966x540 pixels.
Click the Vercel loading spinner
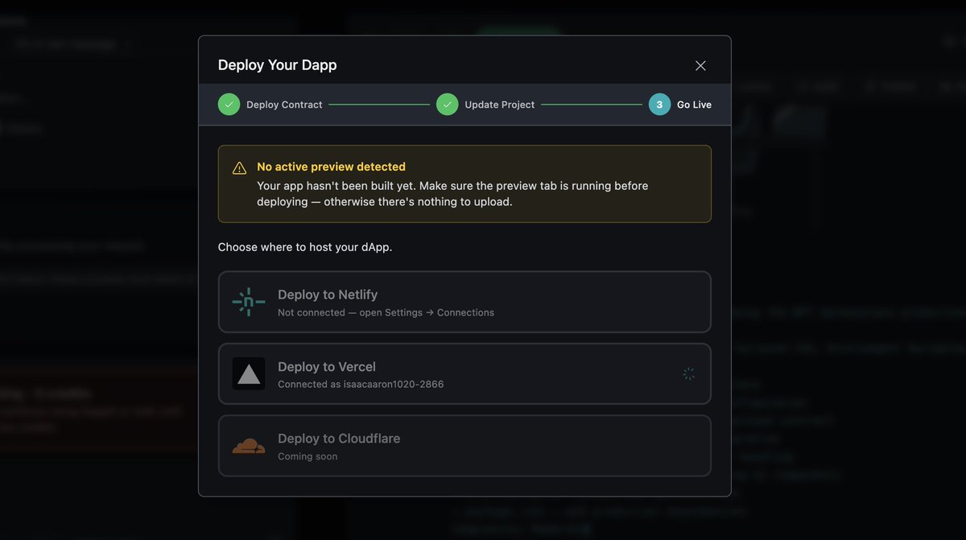(x=688, y=373)
